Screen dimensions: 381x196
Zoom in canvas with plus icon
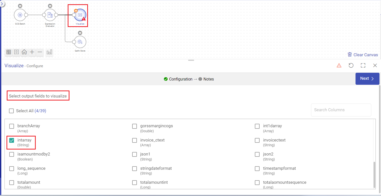click(32, 52)
